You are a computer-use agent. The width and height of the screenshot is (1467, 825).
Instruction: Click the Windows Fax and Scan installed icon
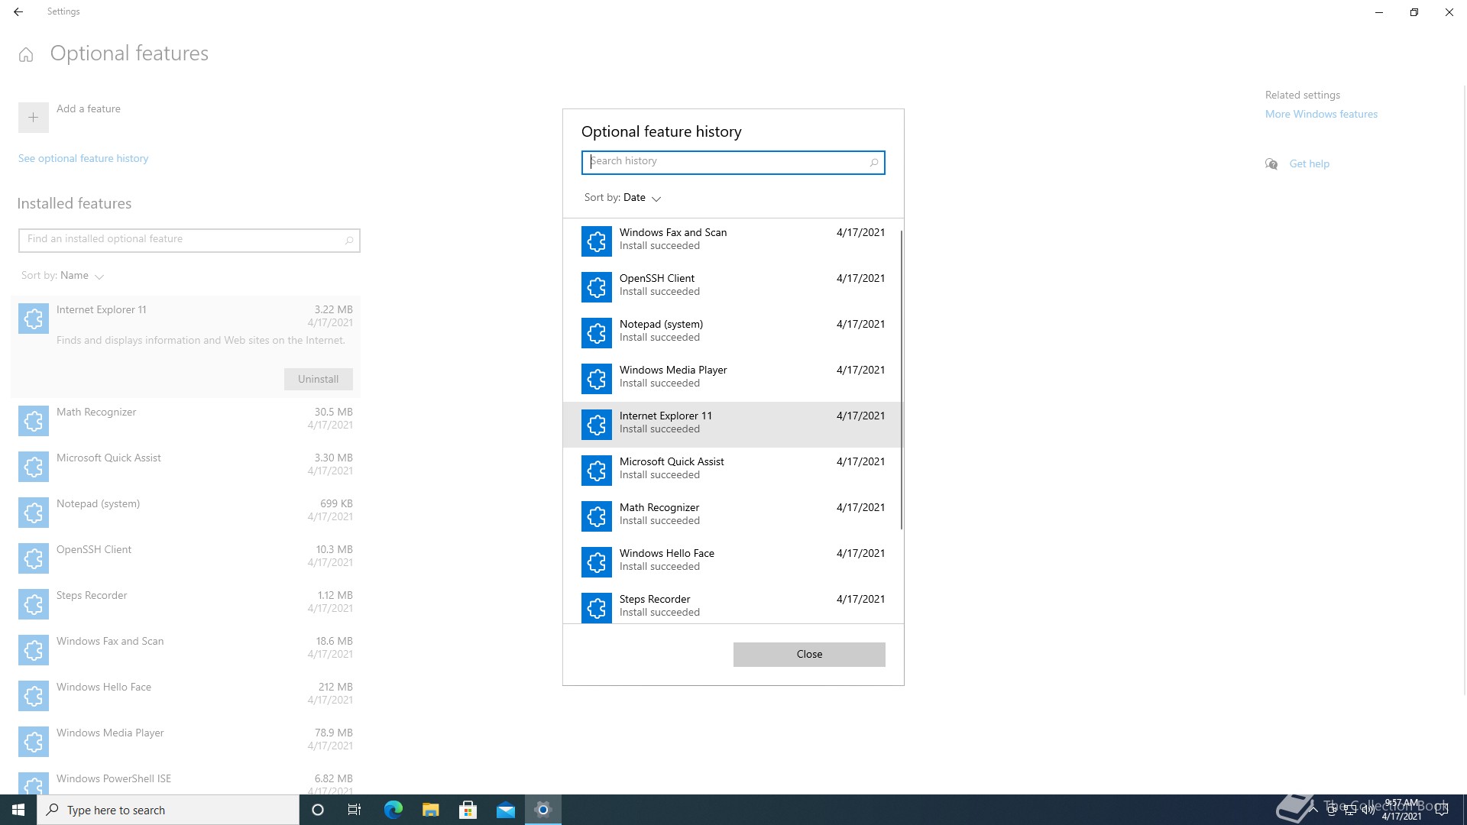pos(34,650)
